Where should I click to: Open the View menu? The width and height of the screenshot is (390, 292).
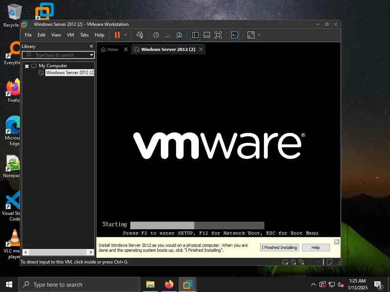56,35
